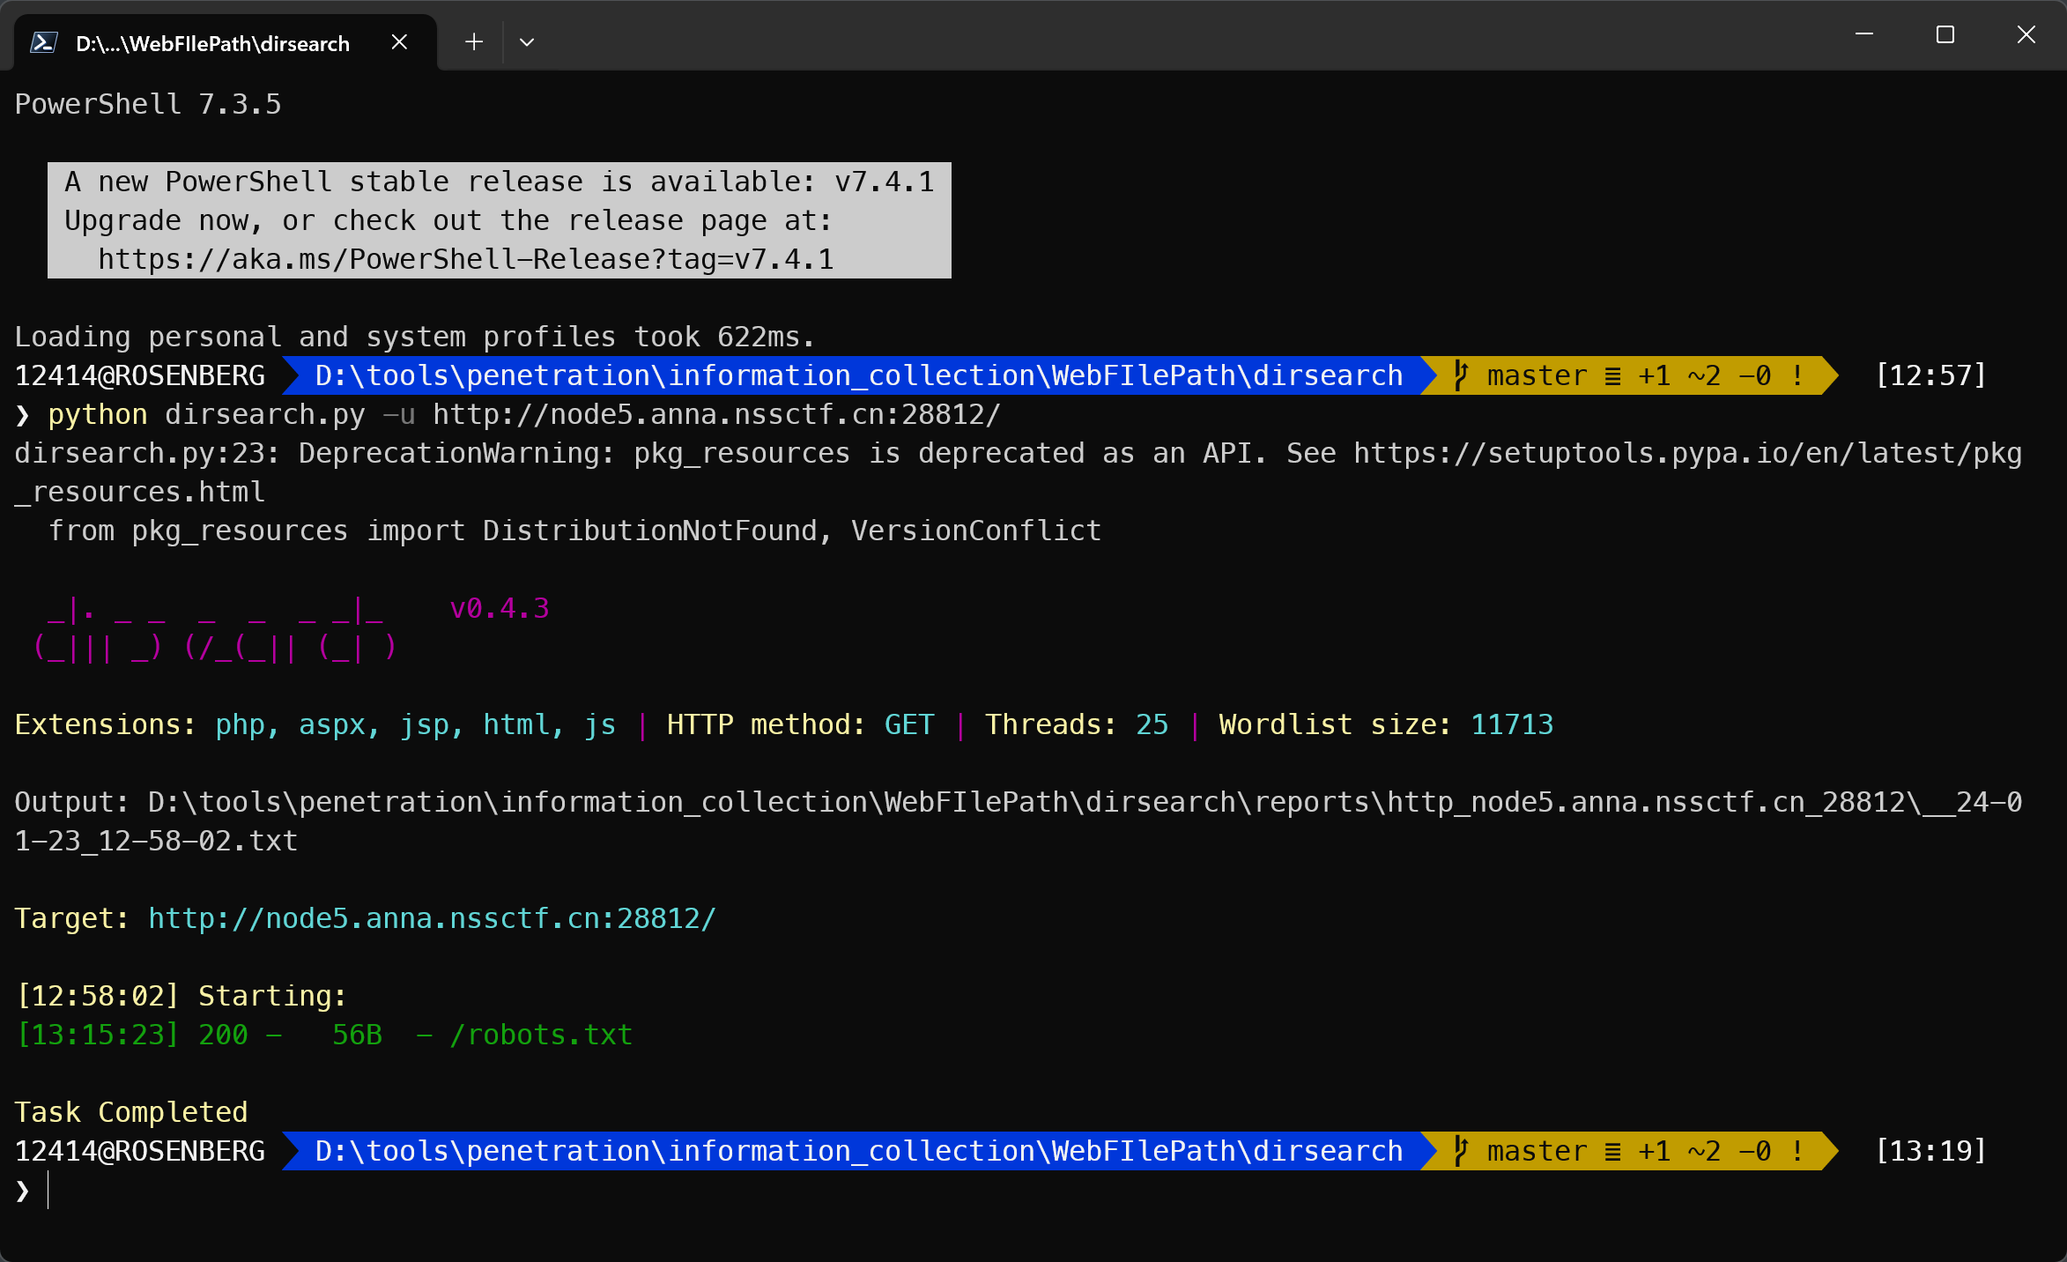This screenshot has width=2067, height=1262.
Task: Click the URL in the python dirsearch command
Action: click(x=715, y=414)
